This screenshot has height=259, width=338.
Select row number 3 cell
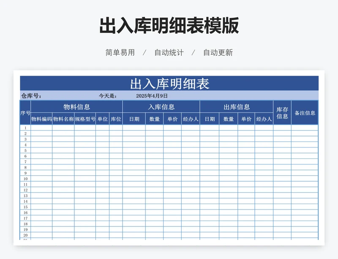pos(25,139)
